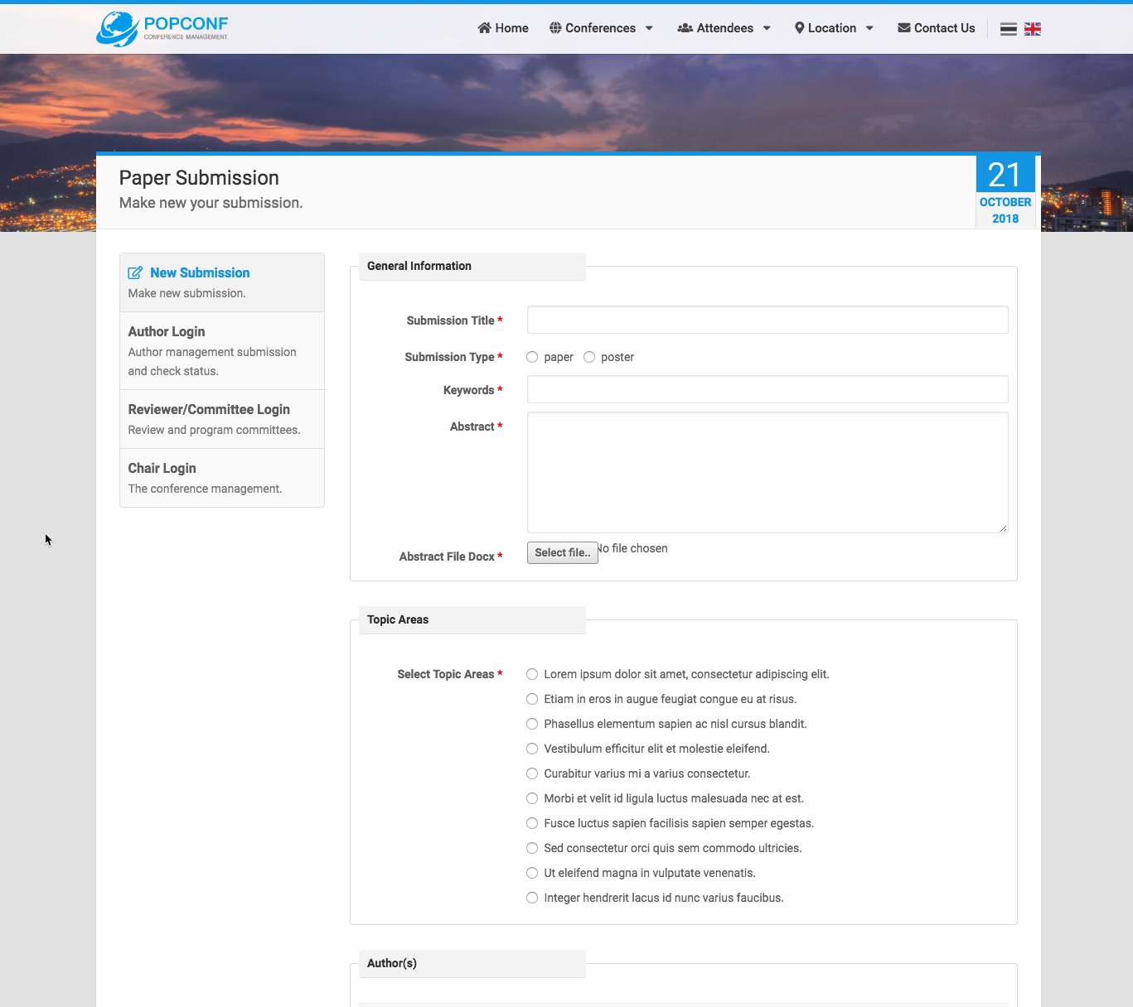Click the striped flag language icon
Image resolution: width=1133 pixels, height=1007 pixels.
(x=1009, y=29)
